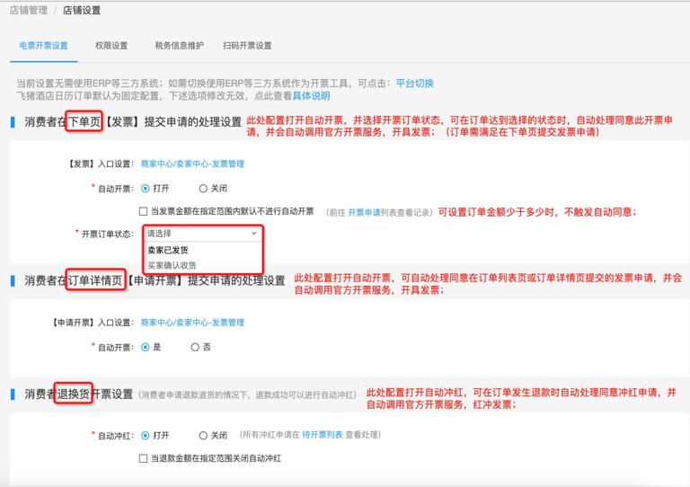Switch to the 权限设置 tab
Image resolution: width=690 pixels, height=487 pixels.
(x=111, y=46)
